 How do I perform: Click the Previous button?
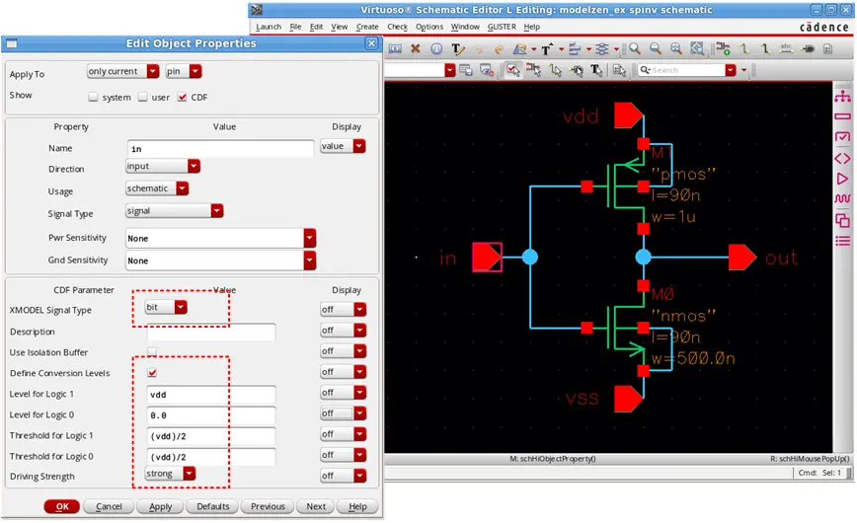tap(268, 506)
